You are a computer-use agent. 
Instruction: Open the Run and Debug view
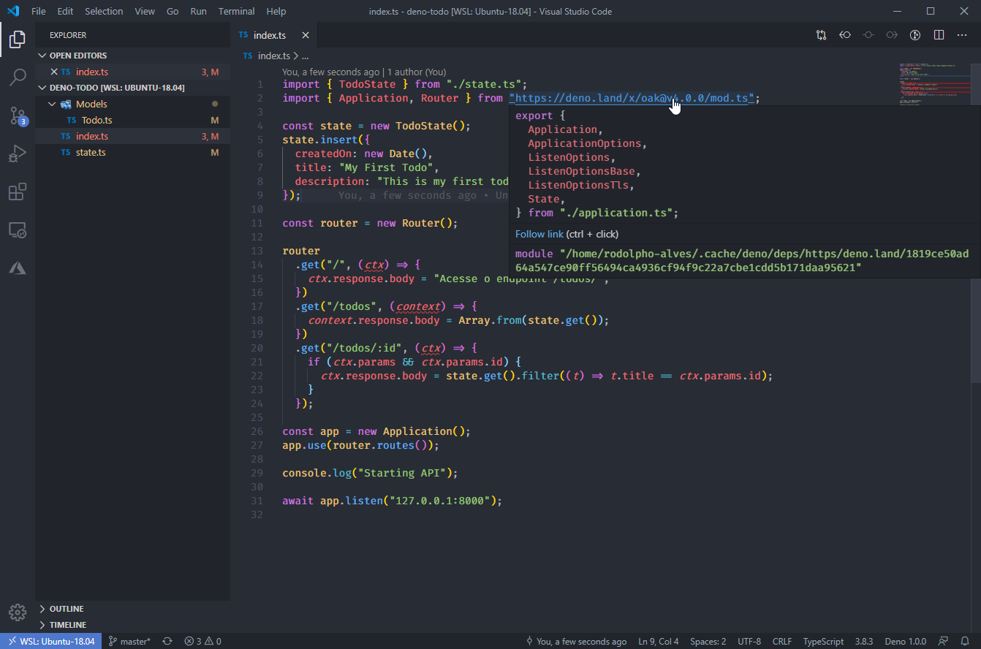click(x=18, y=153)
